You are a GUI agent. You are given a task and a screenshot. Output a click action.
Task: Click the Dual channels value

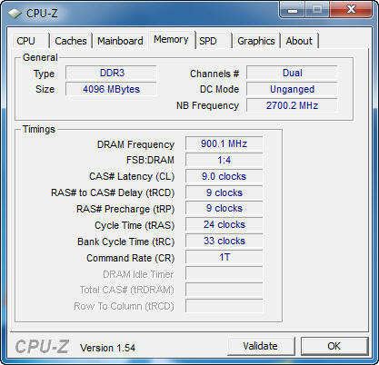pos(292,73)
